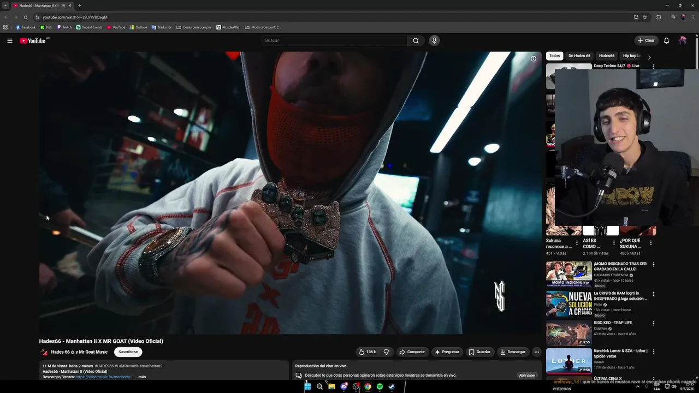Expand the description with ...más
This screenshot has height=393, width=699.
[140, 377]
